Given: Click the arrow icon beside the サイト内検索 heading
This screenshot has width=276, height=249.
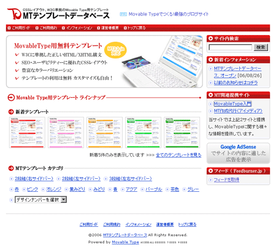Looking at the screenshot, I should pyautogui.click(x=210, y=39).
